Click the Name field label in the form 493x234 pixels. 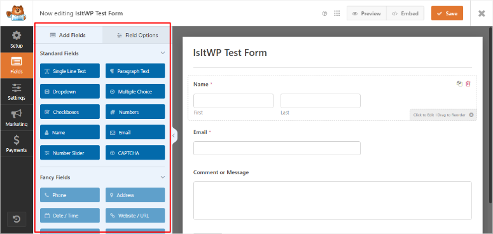coord(201,84)
